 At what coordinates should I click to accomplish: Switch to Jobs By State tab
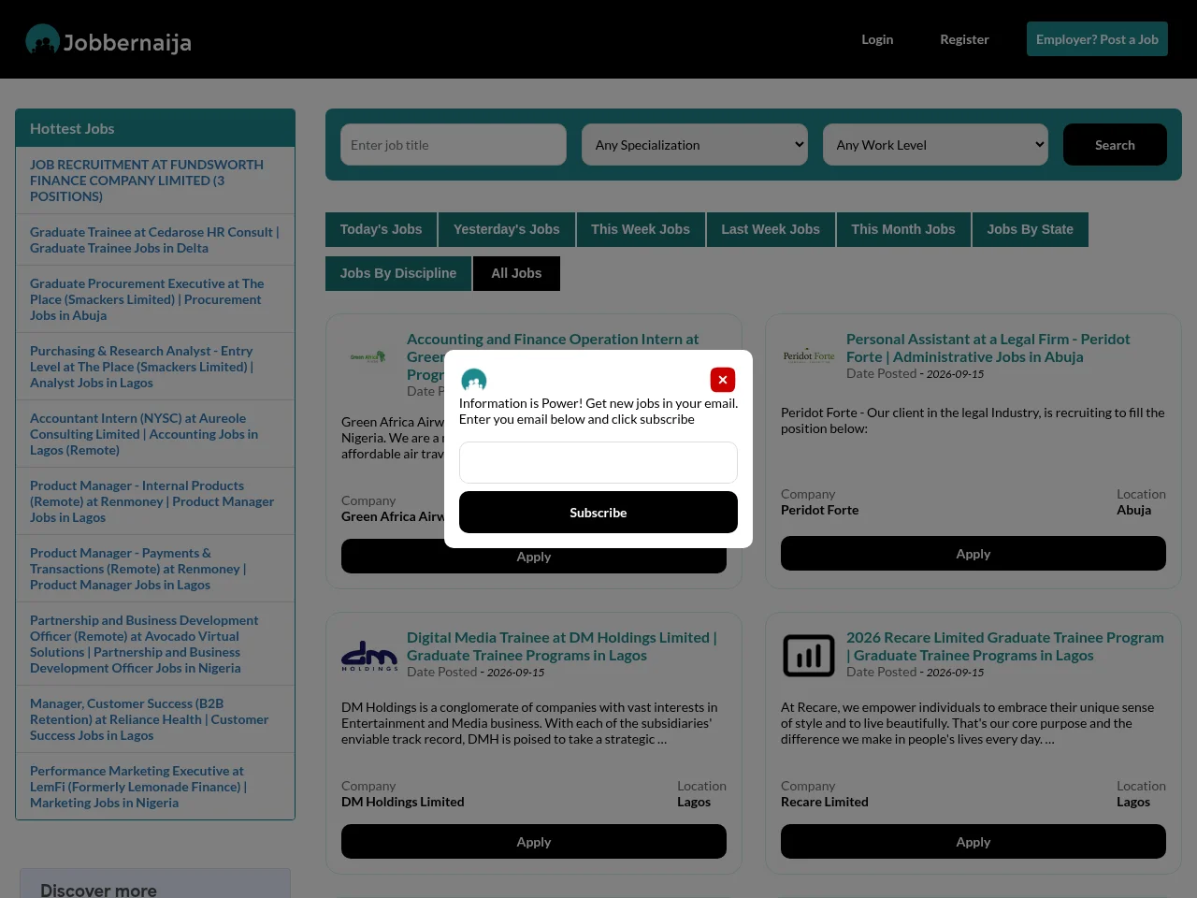point(1030,229)
